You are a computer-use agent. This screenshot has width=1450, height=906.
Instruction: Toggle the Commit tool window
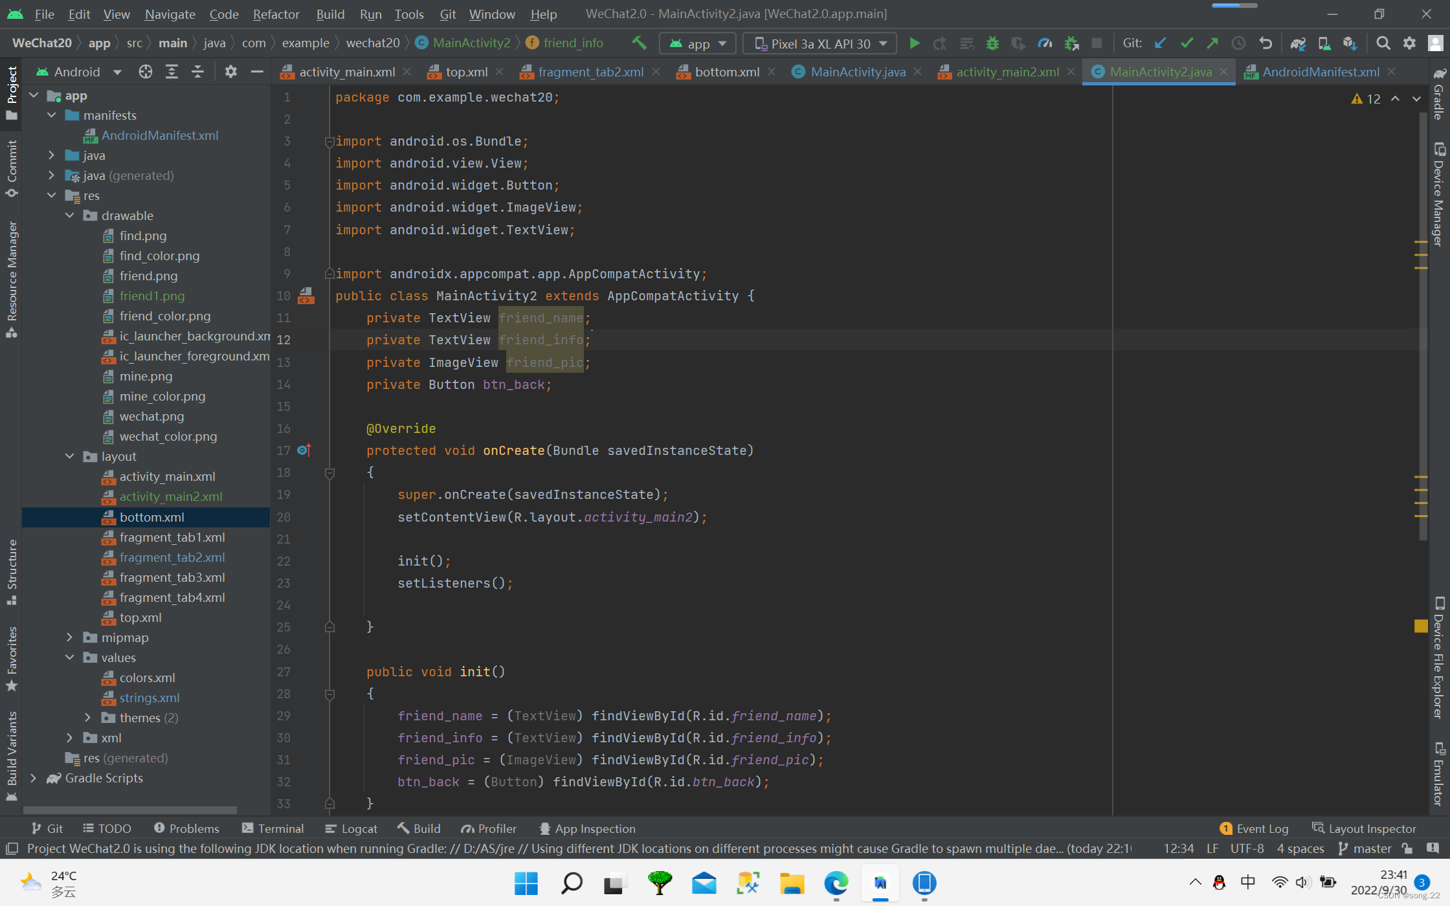(x=12, y=168)
